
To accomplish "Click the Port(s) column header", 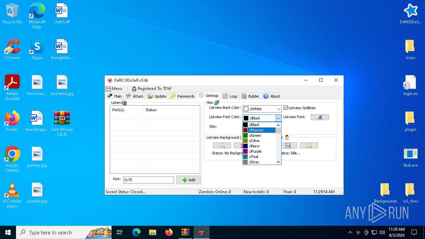I will coord(127,110).
